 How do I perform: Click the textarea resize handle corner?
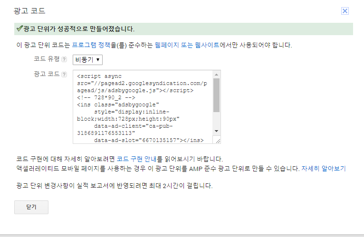click(x=218, y=141)
